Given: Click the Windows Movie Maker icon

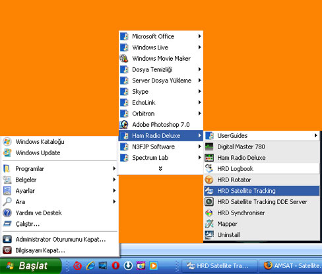Looking at the screenshot, I should click(124, 59).
